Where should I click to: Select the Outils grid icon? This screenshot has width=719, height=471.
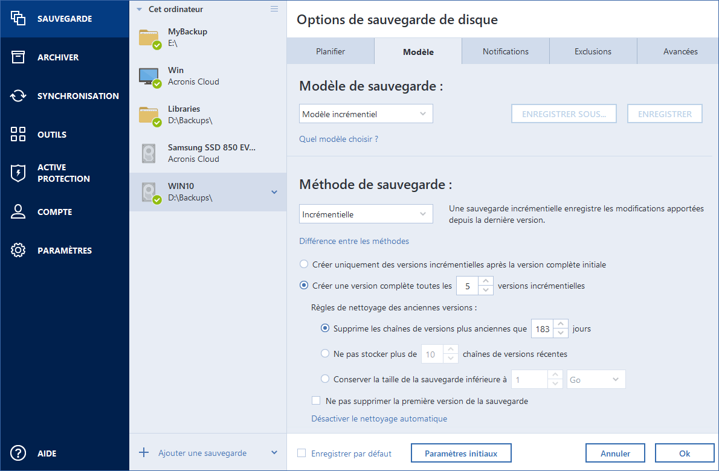(x=19, y=135)
